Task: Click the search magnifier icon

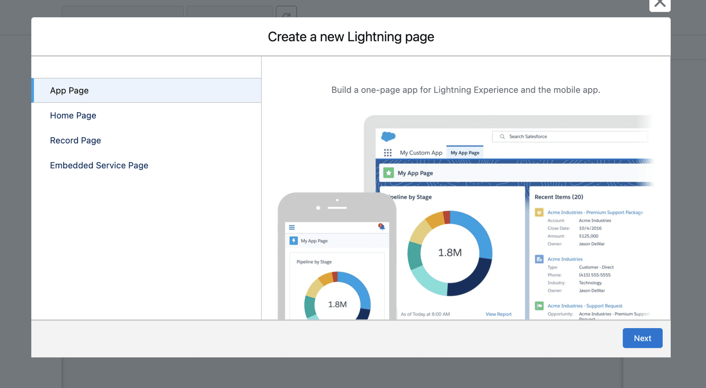Action: [502, 136]
